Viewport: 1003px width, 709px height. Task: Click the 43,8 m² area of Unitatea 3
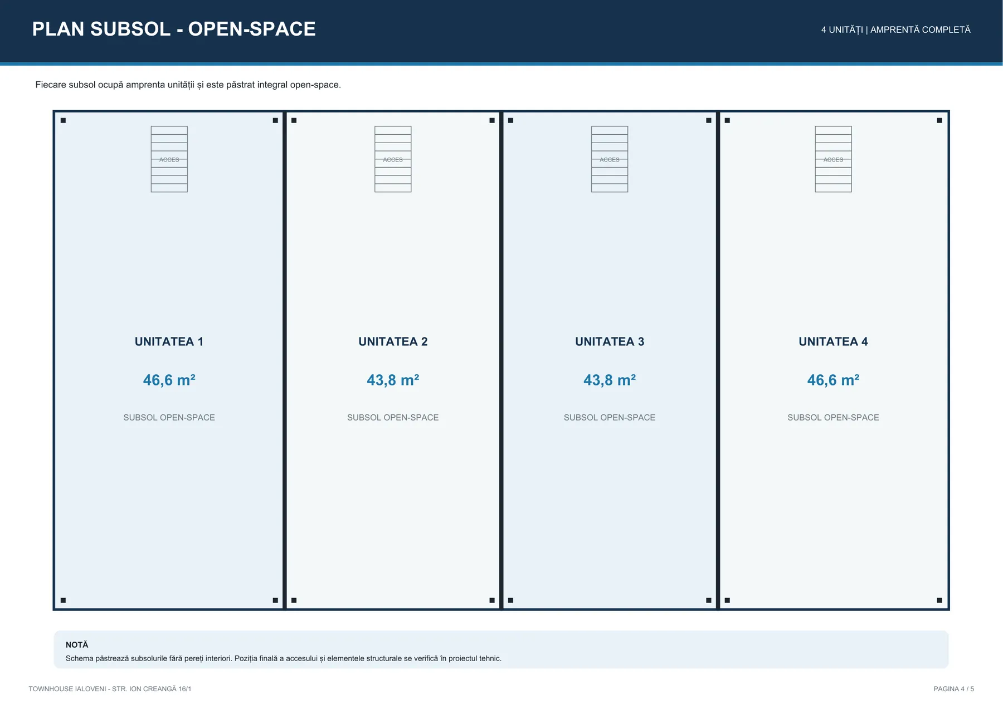coord(610,380)
